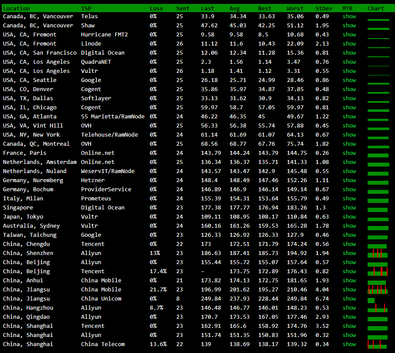Show MTR for Nuland WeservIT/RamNode
The height and width of the screenshot is (353, 395).
pos(349,171)
